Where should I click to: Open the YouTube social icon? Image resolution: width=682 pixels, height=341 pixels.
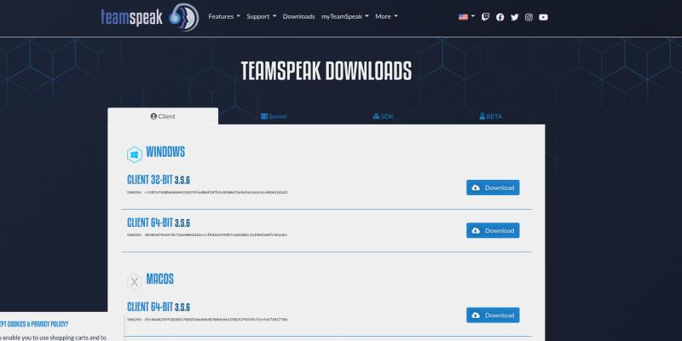(544, 16)
